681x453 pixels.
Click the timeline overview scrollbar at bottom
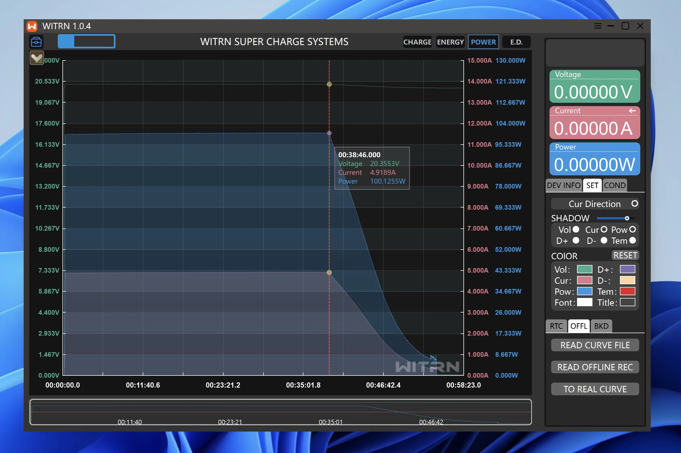pos(280,412)
